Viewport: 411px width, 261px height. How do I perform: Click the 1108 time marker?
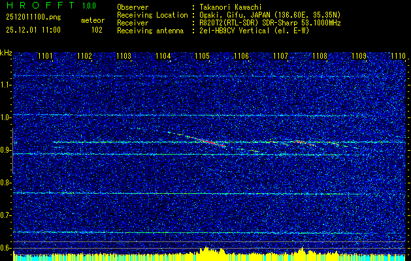tap(320, 57)
